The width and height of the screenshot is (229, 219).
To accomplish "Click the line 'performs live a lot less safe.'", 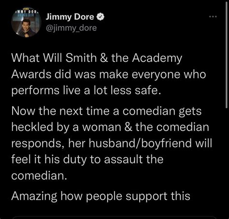I will 86,90.
